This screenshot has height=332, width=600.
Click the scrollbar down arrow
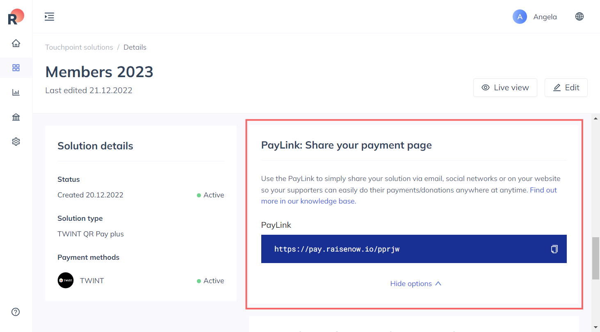click(595, 327)
